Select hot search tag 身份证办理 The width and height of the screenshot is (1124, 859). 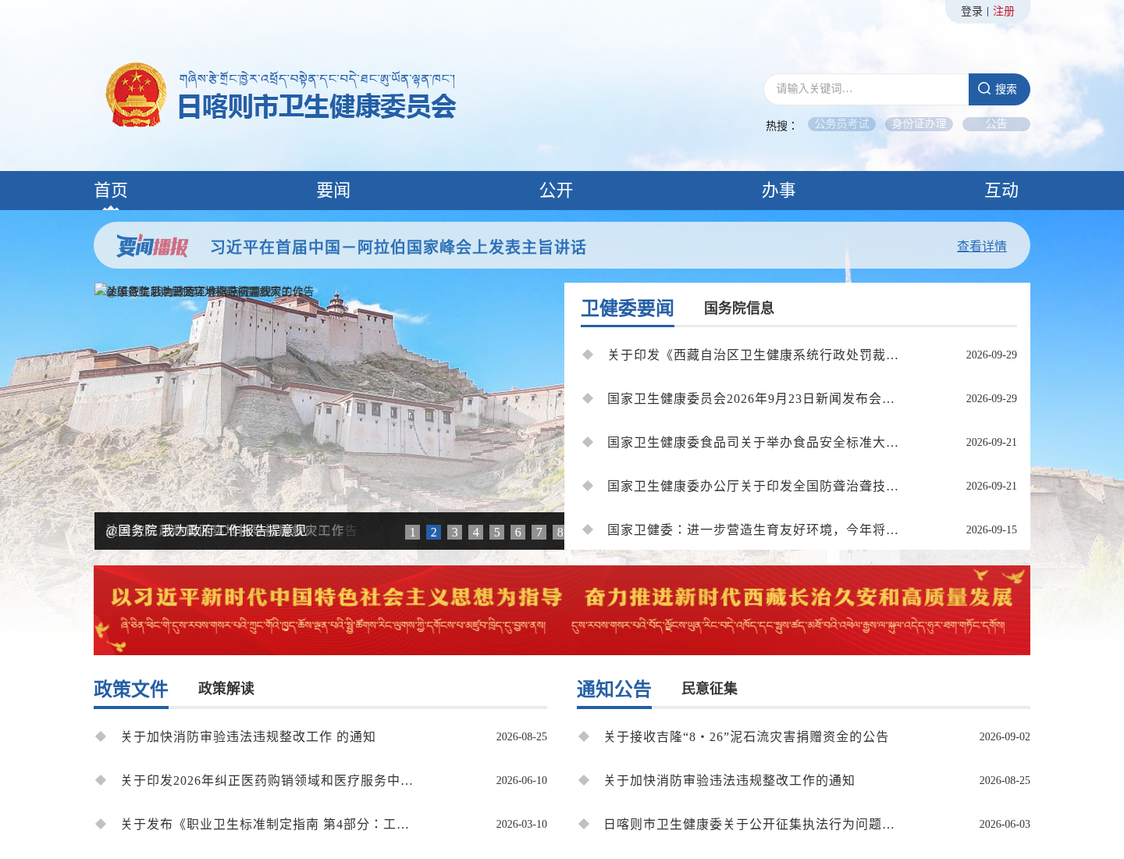[919, 124]
